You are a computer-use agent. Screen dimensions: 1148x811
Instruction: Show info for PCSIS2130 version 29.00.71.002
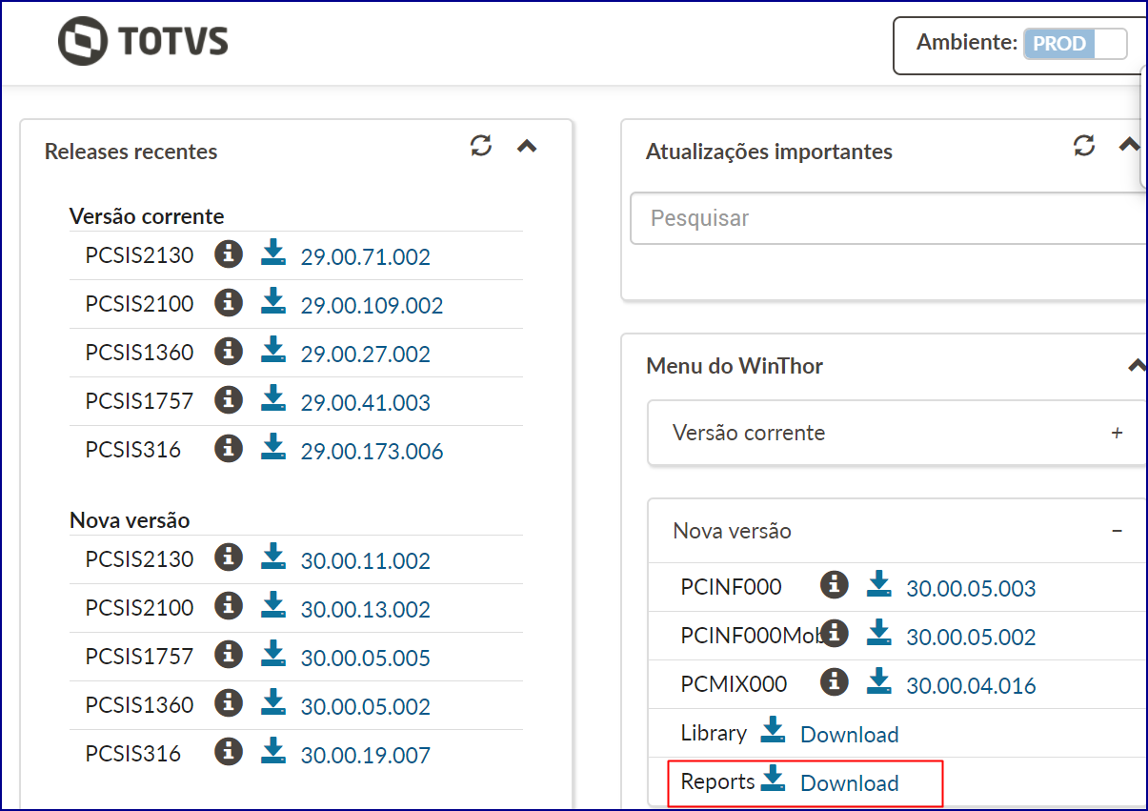228,253
